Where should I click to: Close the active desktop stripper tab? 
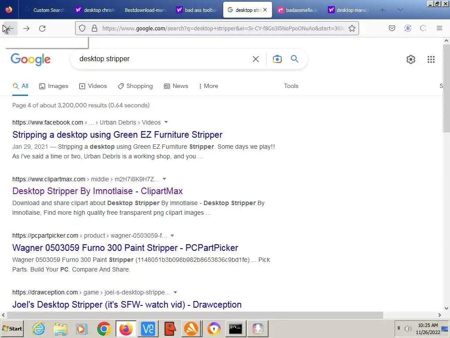pos(265,10)
